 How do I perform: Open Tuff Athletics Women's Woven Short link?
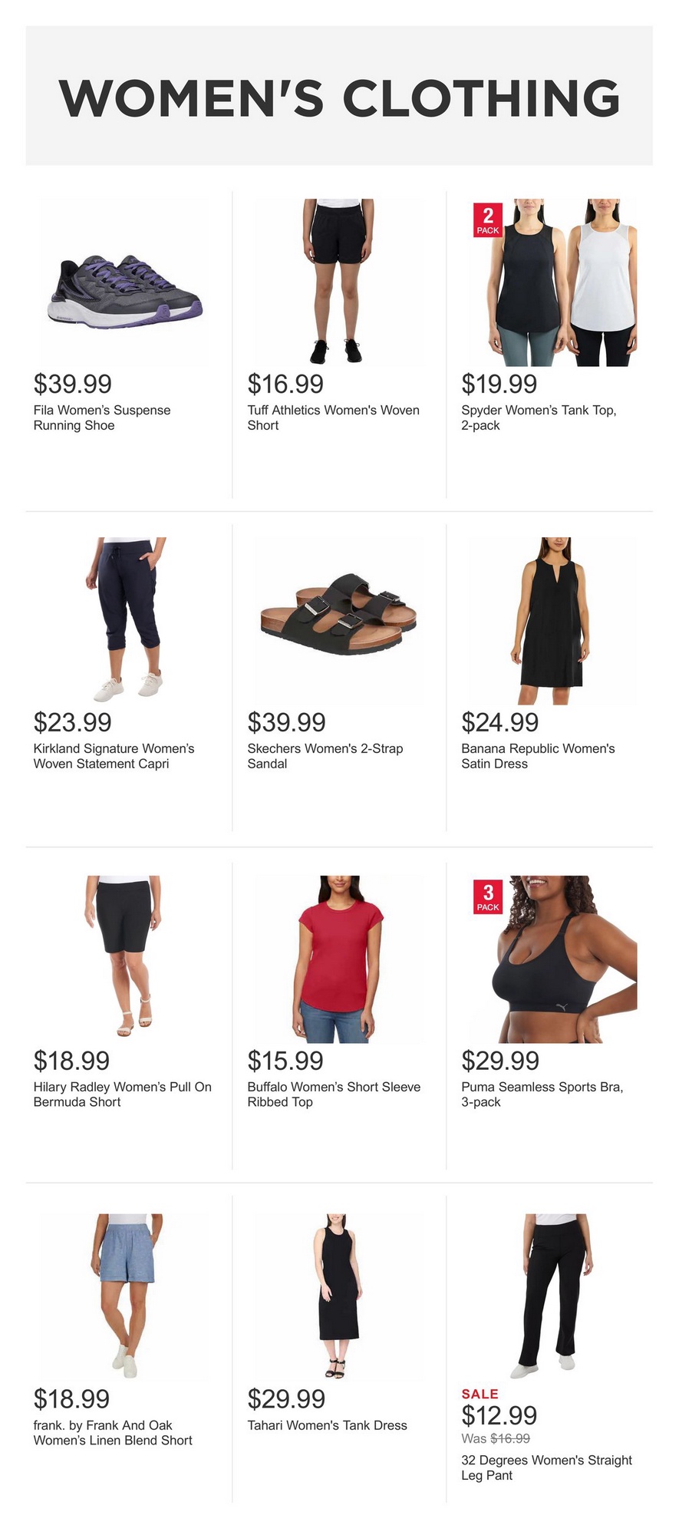(x=333, y=418)
